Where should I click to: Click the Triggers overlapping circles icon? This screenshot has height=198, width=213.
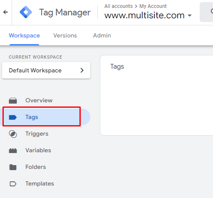click(13, 134)
